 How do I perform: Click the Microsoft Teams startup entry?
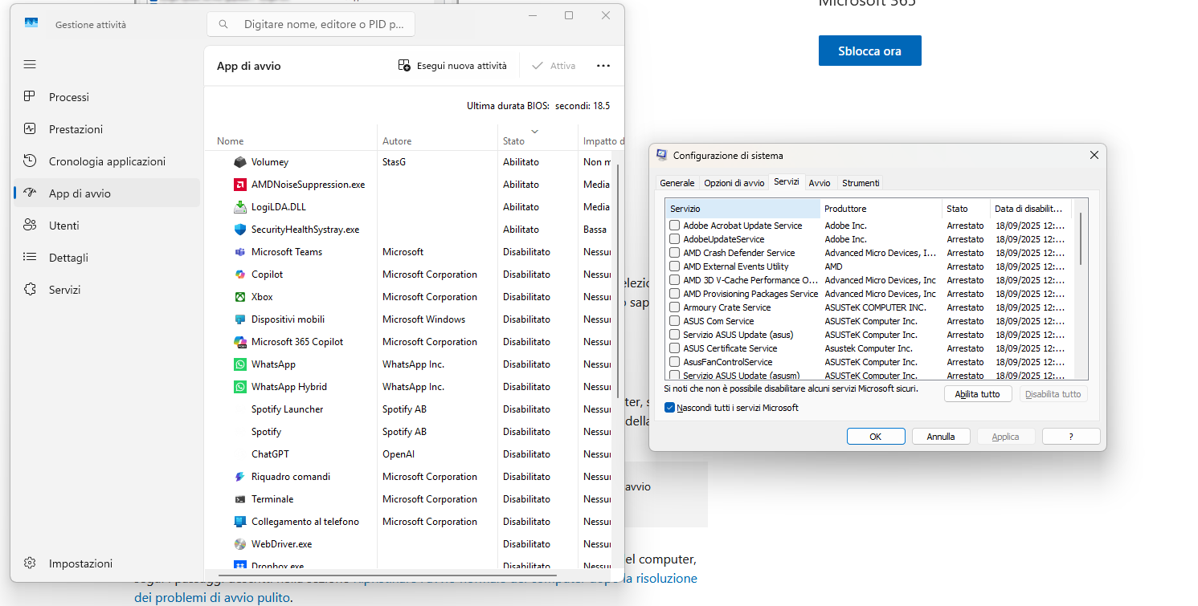coord(286,252)
